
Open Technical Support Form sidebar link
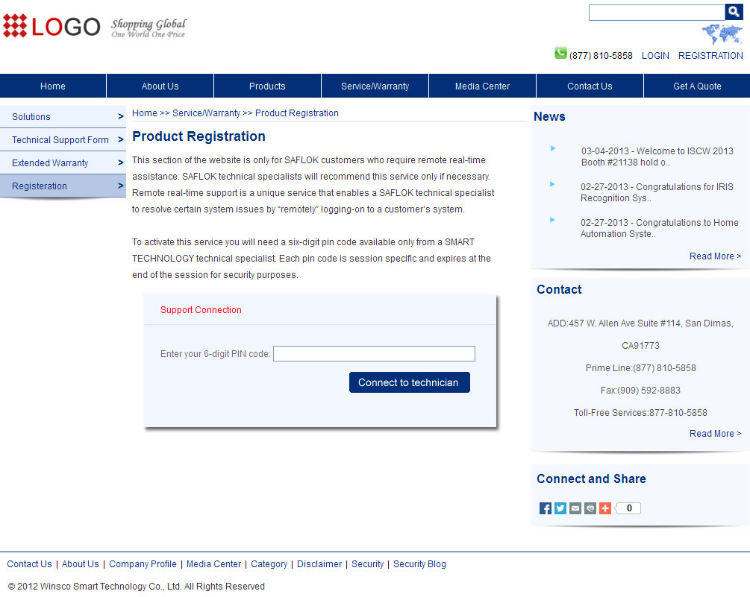(60, 139)
